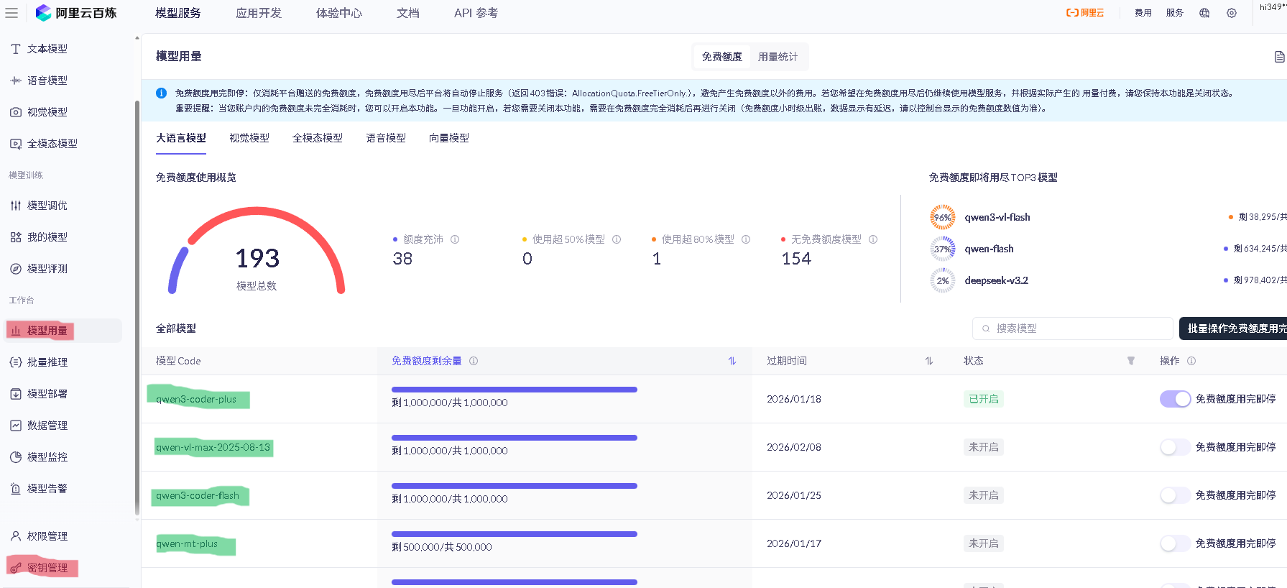Open 应用开发 top menu
The height and width of the screenshot is (588, 1287).
click(x=259, y=13)
